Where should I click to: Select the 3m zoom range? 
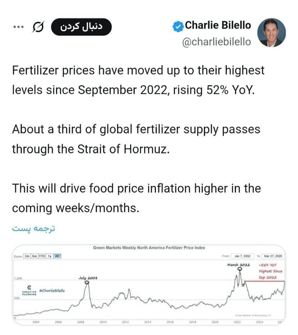(26, 256)
